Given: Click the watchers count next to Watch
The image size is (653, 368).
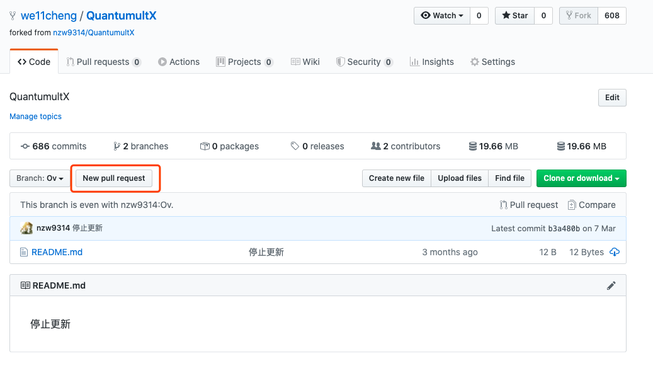Looking at the screenshot, I should pos(479,15).
